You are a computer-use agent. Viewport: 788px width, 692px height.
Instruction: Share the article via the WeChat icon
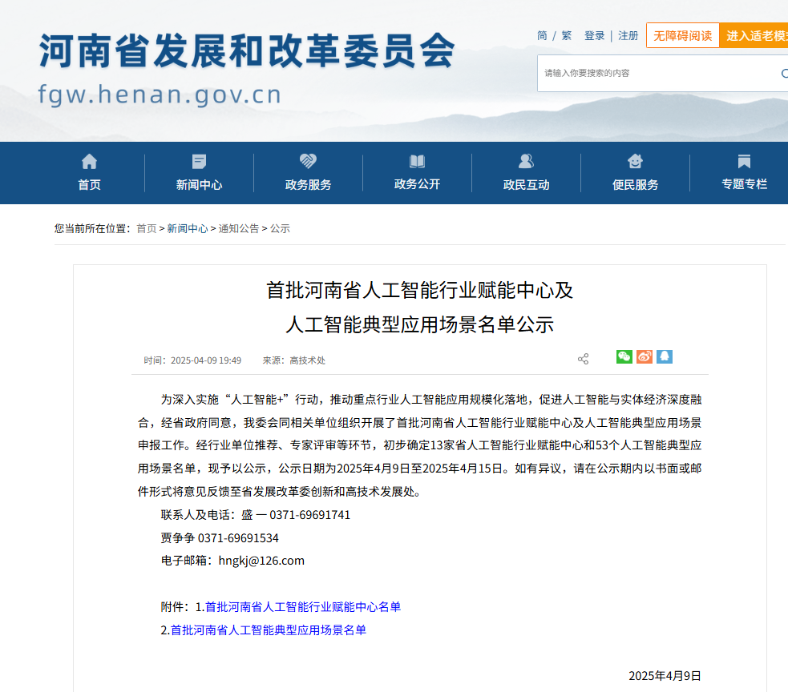click(624, 357)
